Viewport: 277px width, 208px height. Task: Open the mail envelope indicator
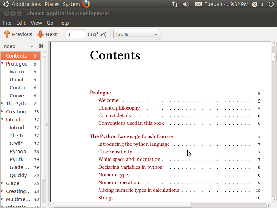(x=198, y=4)
